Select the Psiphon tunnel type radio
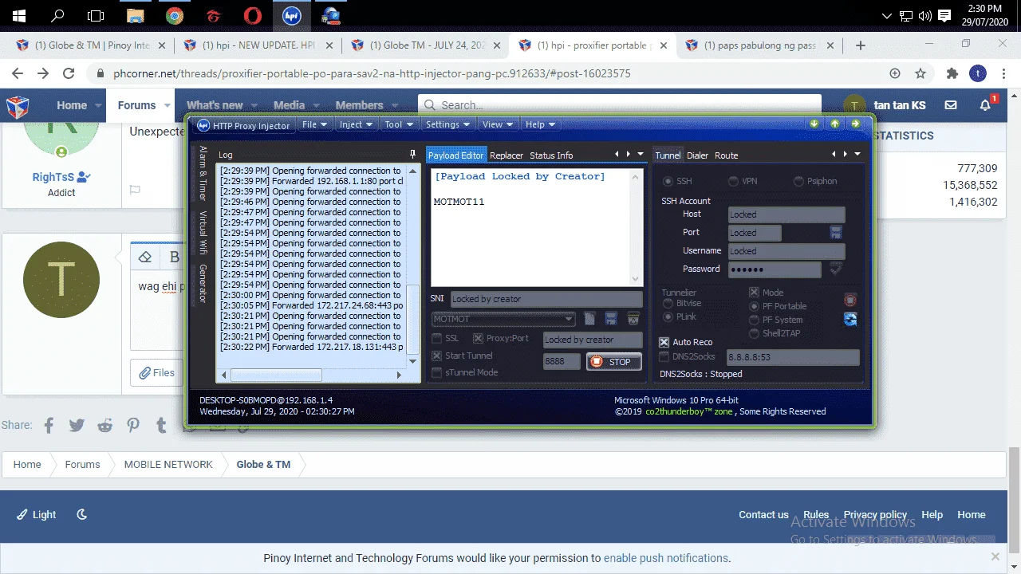The height and width of the screenshot is (574, 1021). (x=798, y=182)
